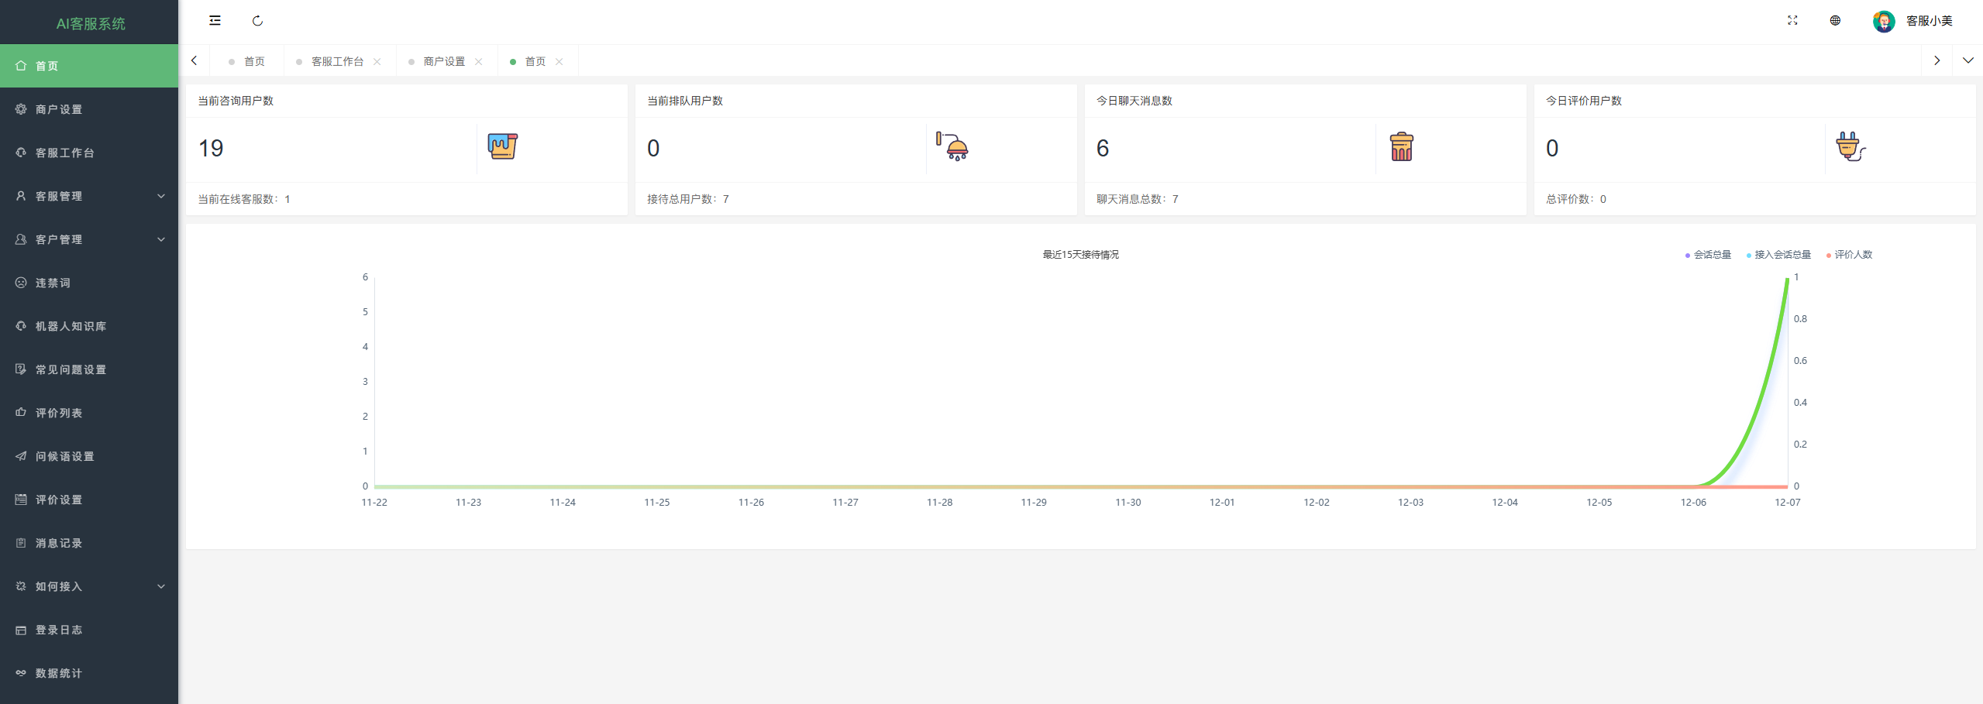This screenshot has width=1983, height=704.
Task: Open 评价设置 in the sidebar
Action: coord(89,500)
